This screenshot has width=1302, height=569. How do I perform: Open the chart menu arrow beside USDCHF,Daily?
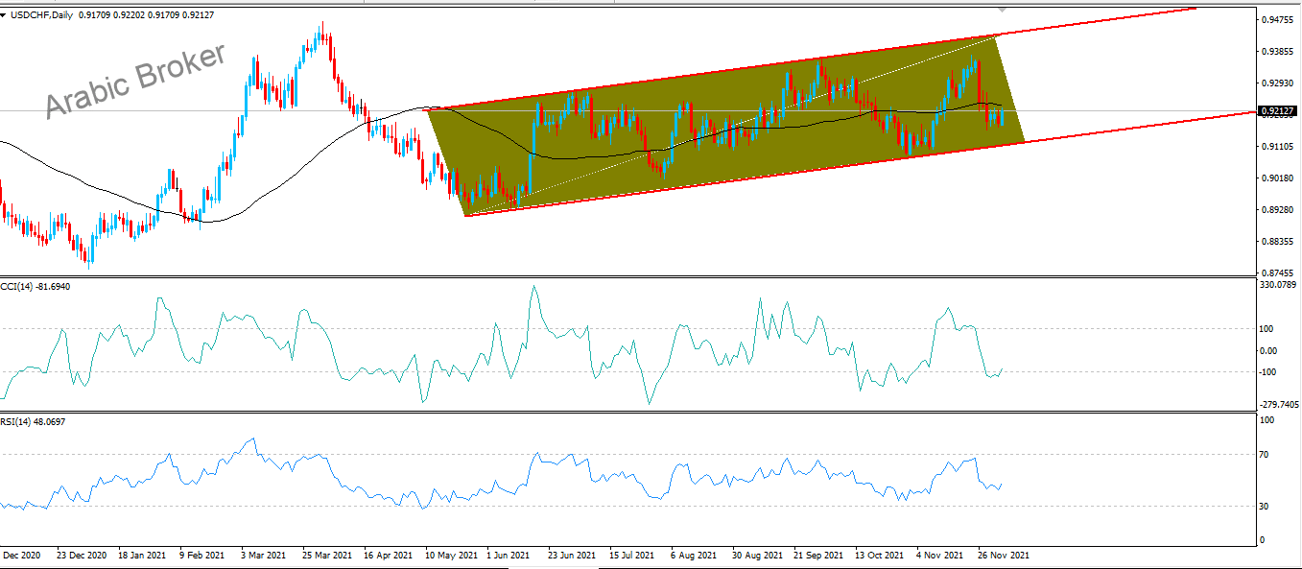pos(5,14)
